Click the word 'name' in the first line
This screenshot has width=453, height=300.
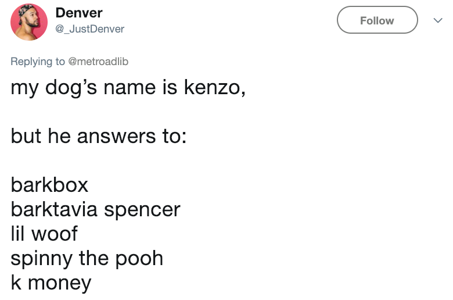click(x=130, y=88)
